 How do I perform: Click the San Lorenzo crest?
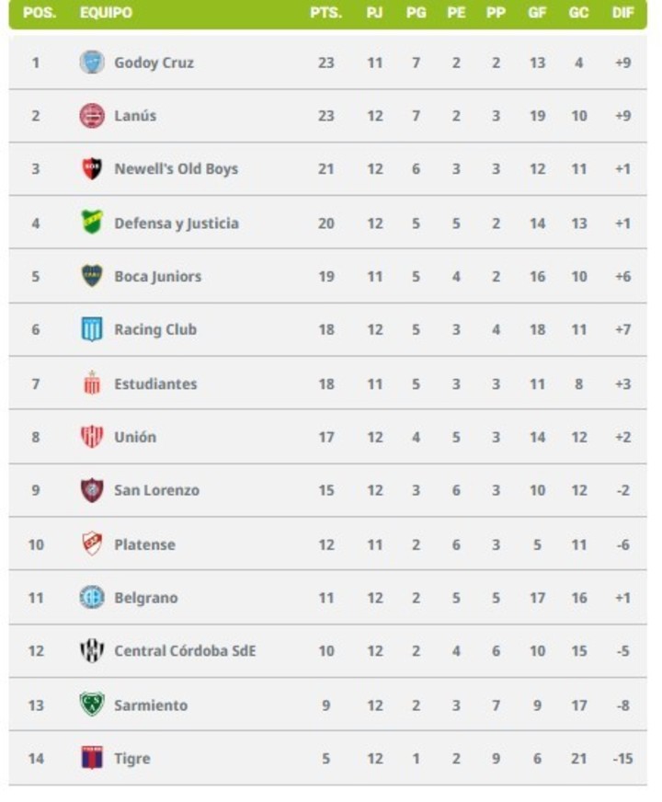tap(92, 490)
